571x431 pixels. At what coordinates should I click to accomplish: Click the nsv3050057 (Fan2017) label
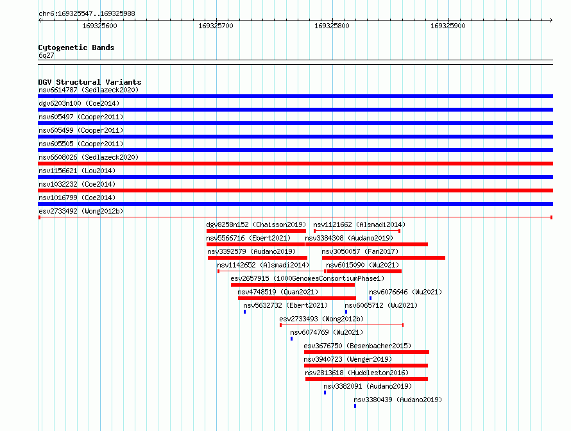coord(360,251)
